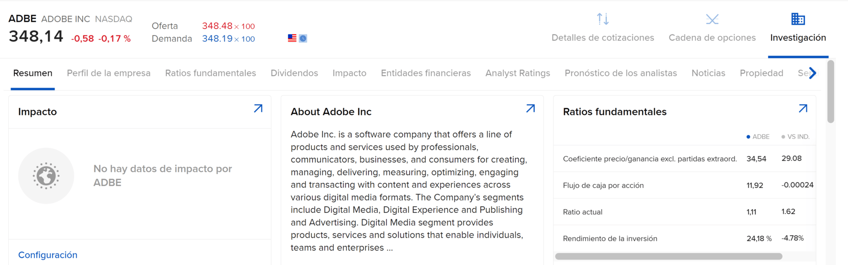
Task: Click the Investigación building icon
Action: [x=798, y=19]
